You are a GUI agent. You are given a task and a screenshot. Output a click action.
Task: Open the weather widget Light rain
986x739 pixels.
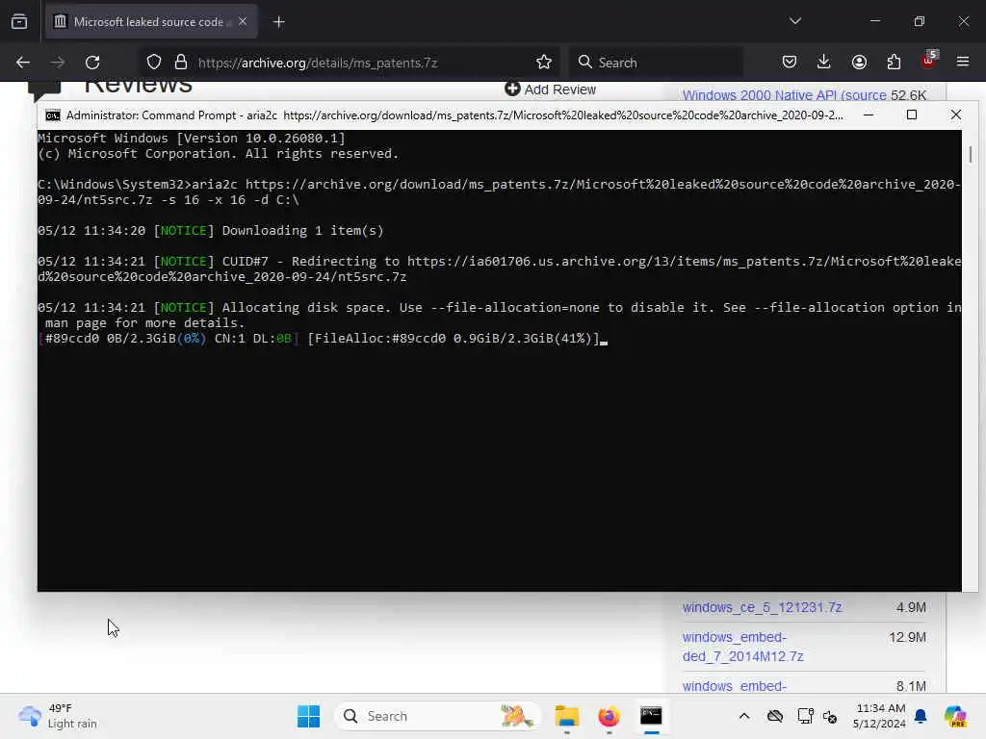click(57, 716)
